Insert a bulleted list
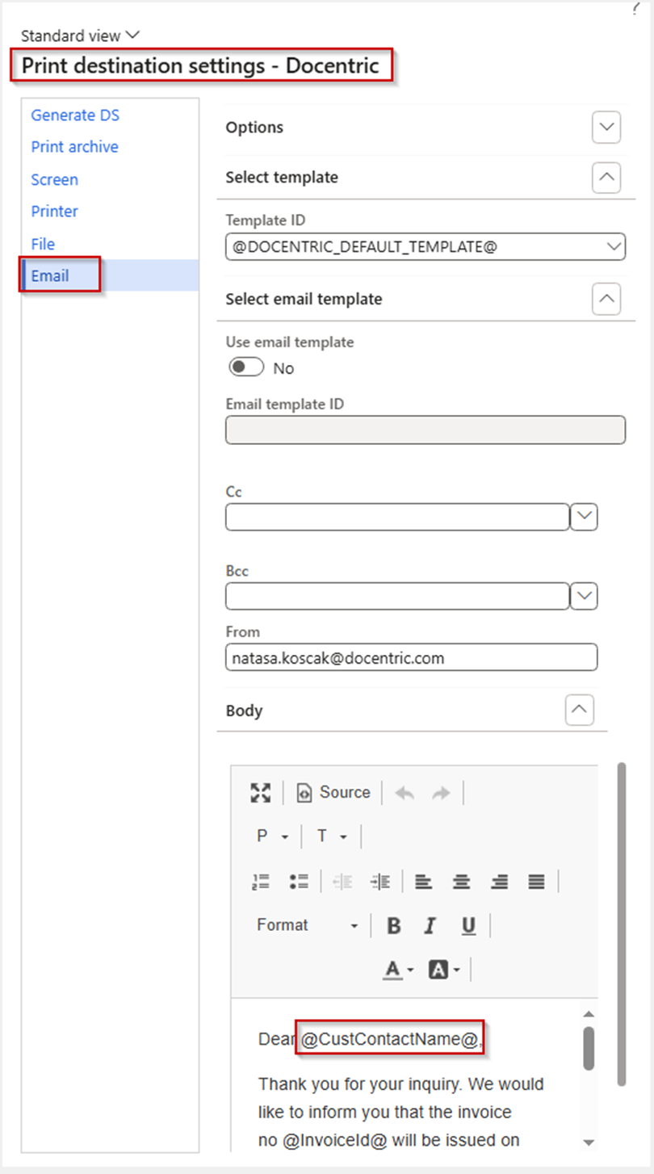This screenshot has height=1174, width=654. coord(300,882)
